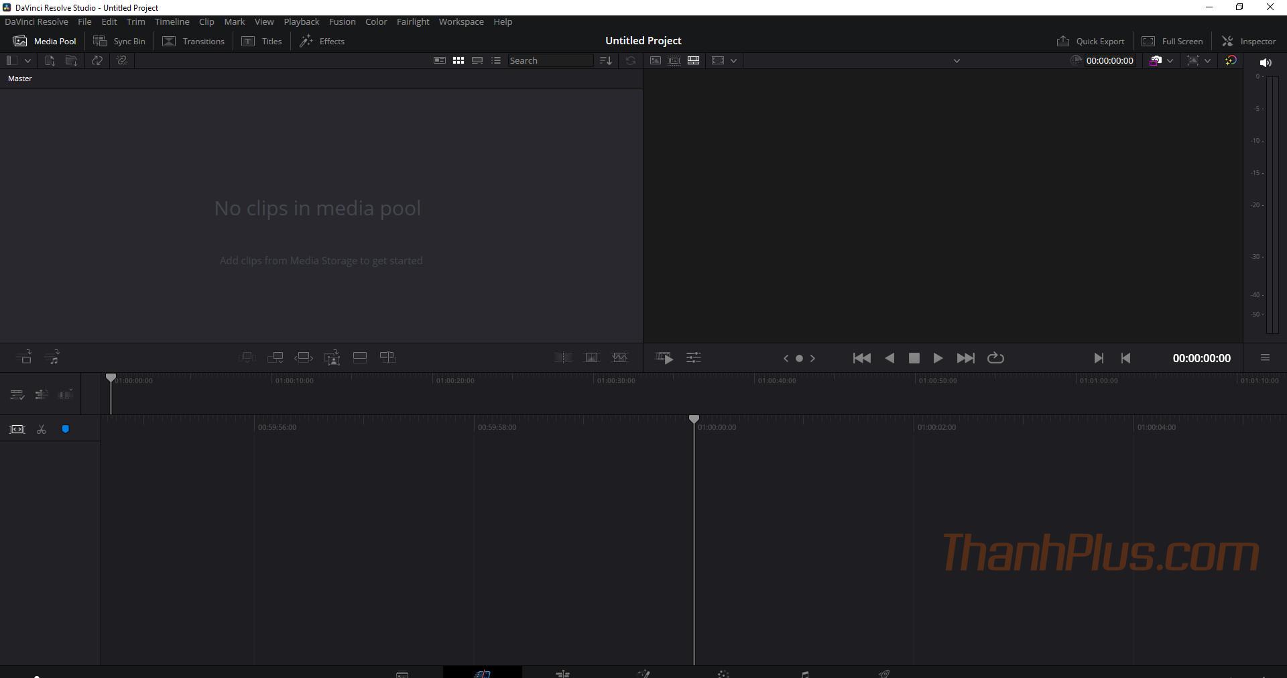Click the media pool Search field
The height and width of the screenshot is (678, 1287).
[x=550, y=60]
